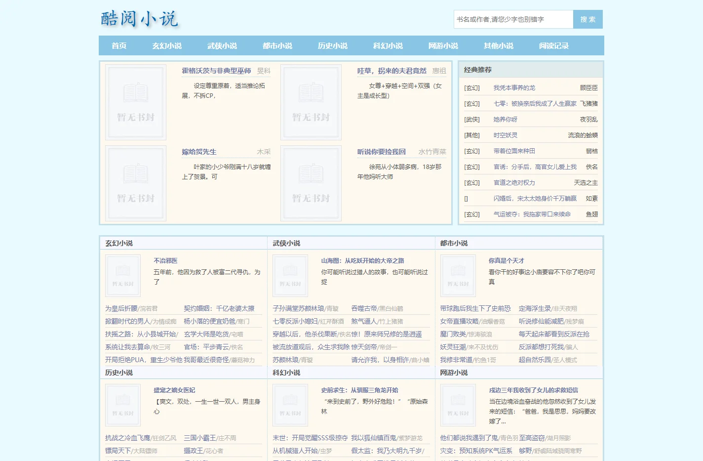Open recommended book 闪婚后，宋太太她身价千万躺赢

[535, 198]
